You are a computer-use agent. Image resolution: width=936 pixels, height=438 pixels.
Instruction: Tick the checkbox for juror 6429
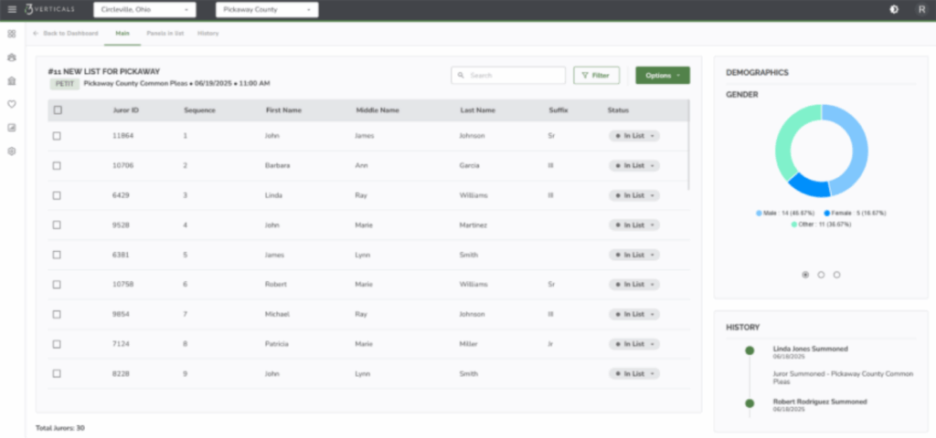58,195
